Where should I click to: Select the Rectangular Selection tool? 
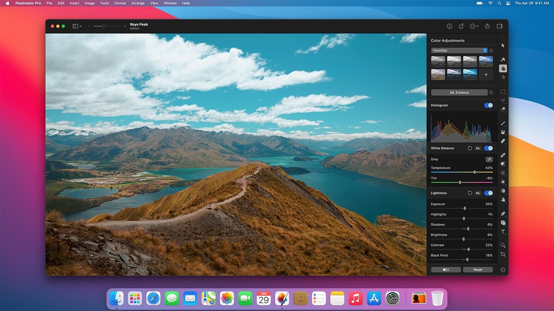tap(503, 91)
